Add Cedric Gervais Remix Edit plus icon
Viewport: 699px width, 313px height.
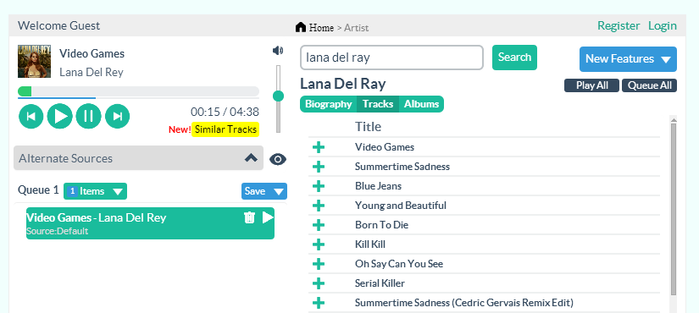pyautogui.click(x=319, y=303)
